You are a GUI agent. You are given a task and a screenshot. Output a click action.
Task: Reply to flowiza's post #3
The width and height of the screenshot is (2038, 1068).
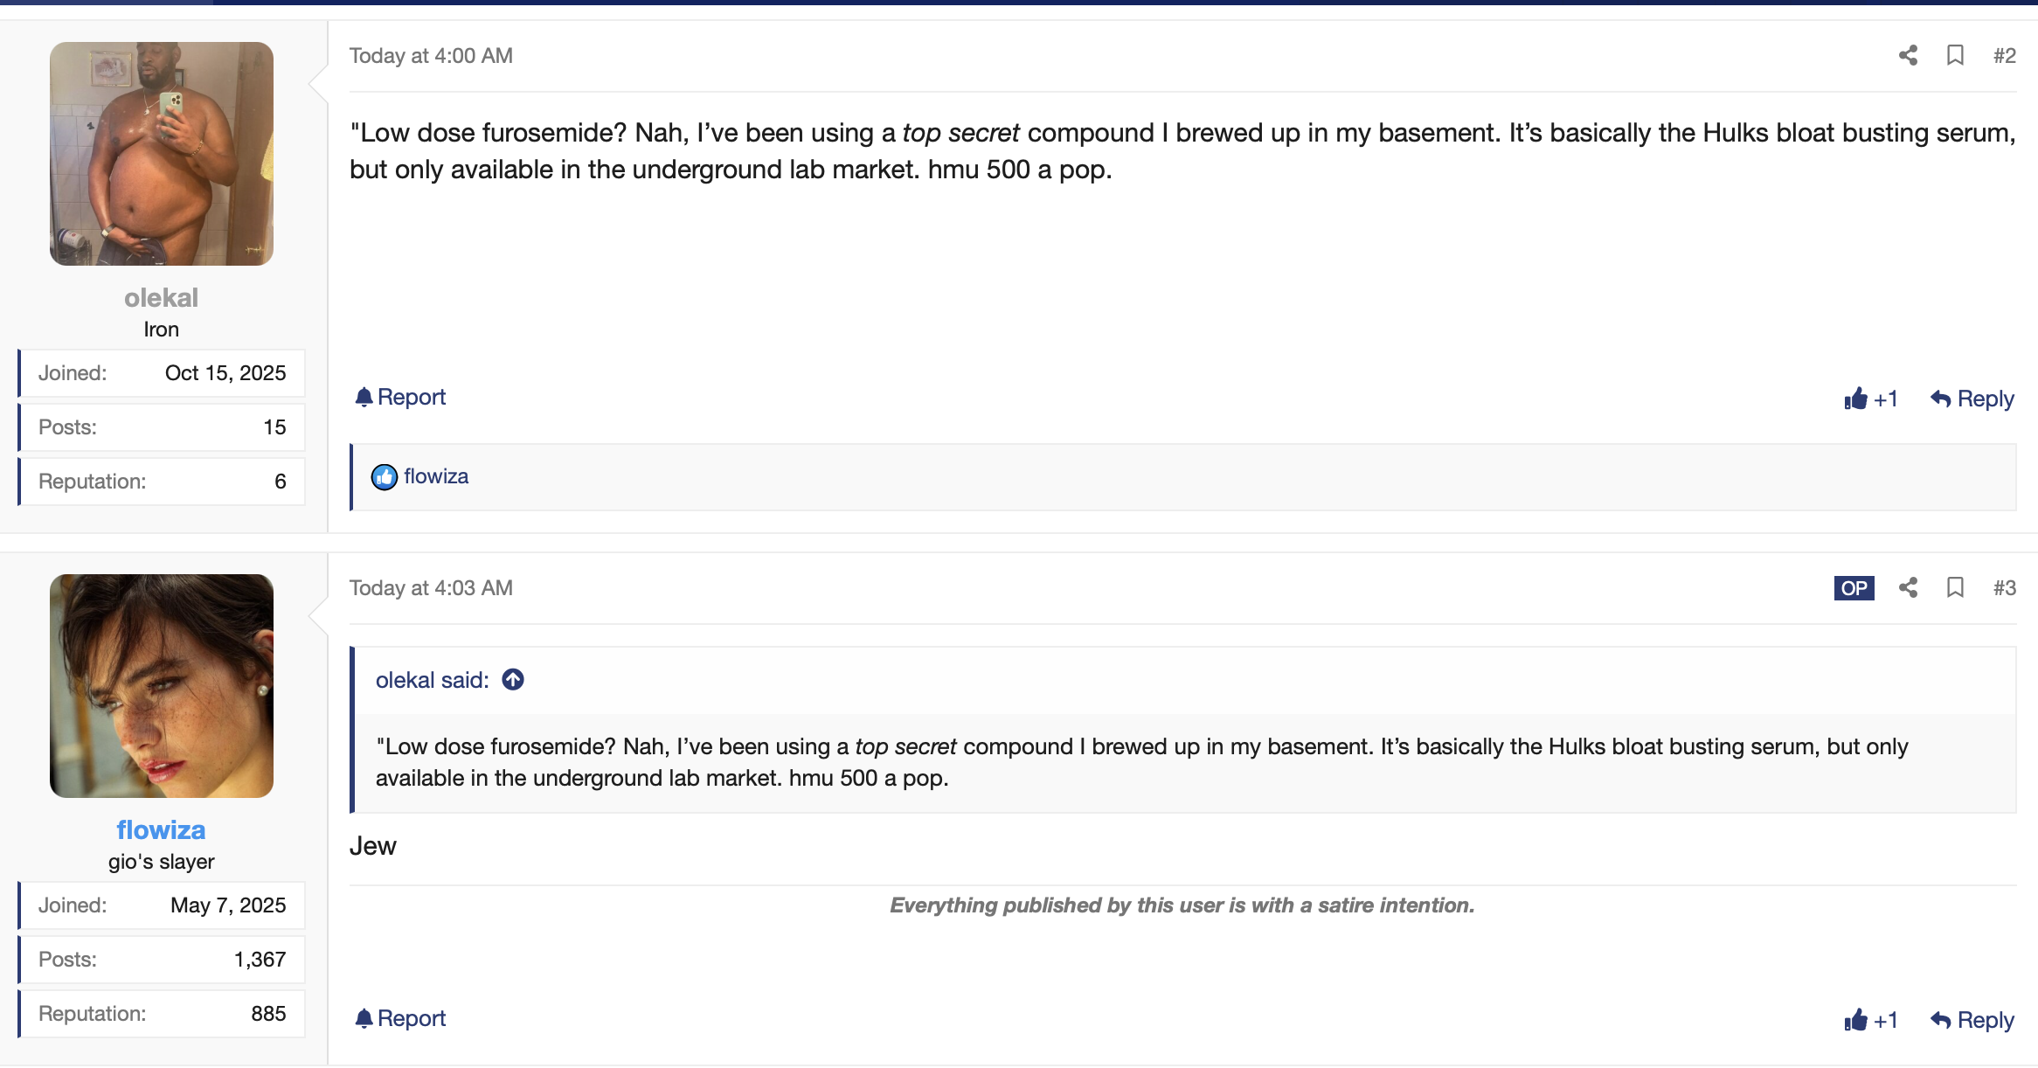click(x=1972, y=1020)
